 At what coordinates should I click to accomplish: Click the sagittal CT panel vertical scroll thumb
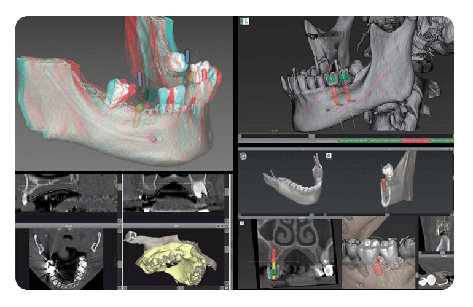click(x=119, y=188)
